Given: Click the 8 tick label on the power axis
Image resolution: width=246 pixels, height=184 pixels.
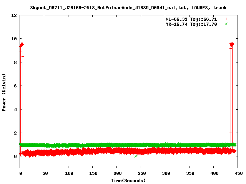Looking at the screenshot, I should coord(15,62).
